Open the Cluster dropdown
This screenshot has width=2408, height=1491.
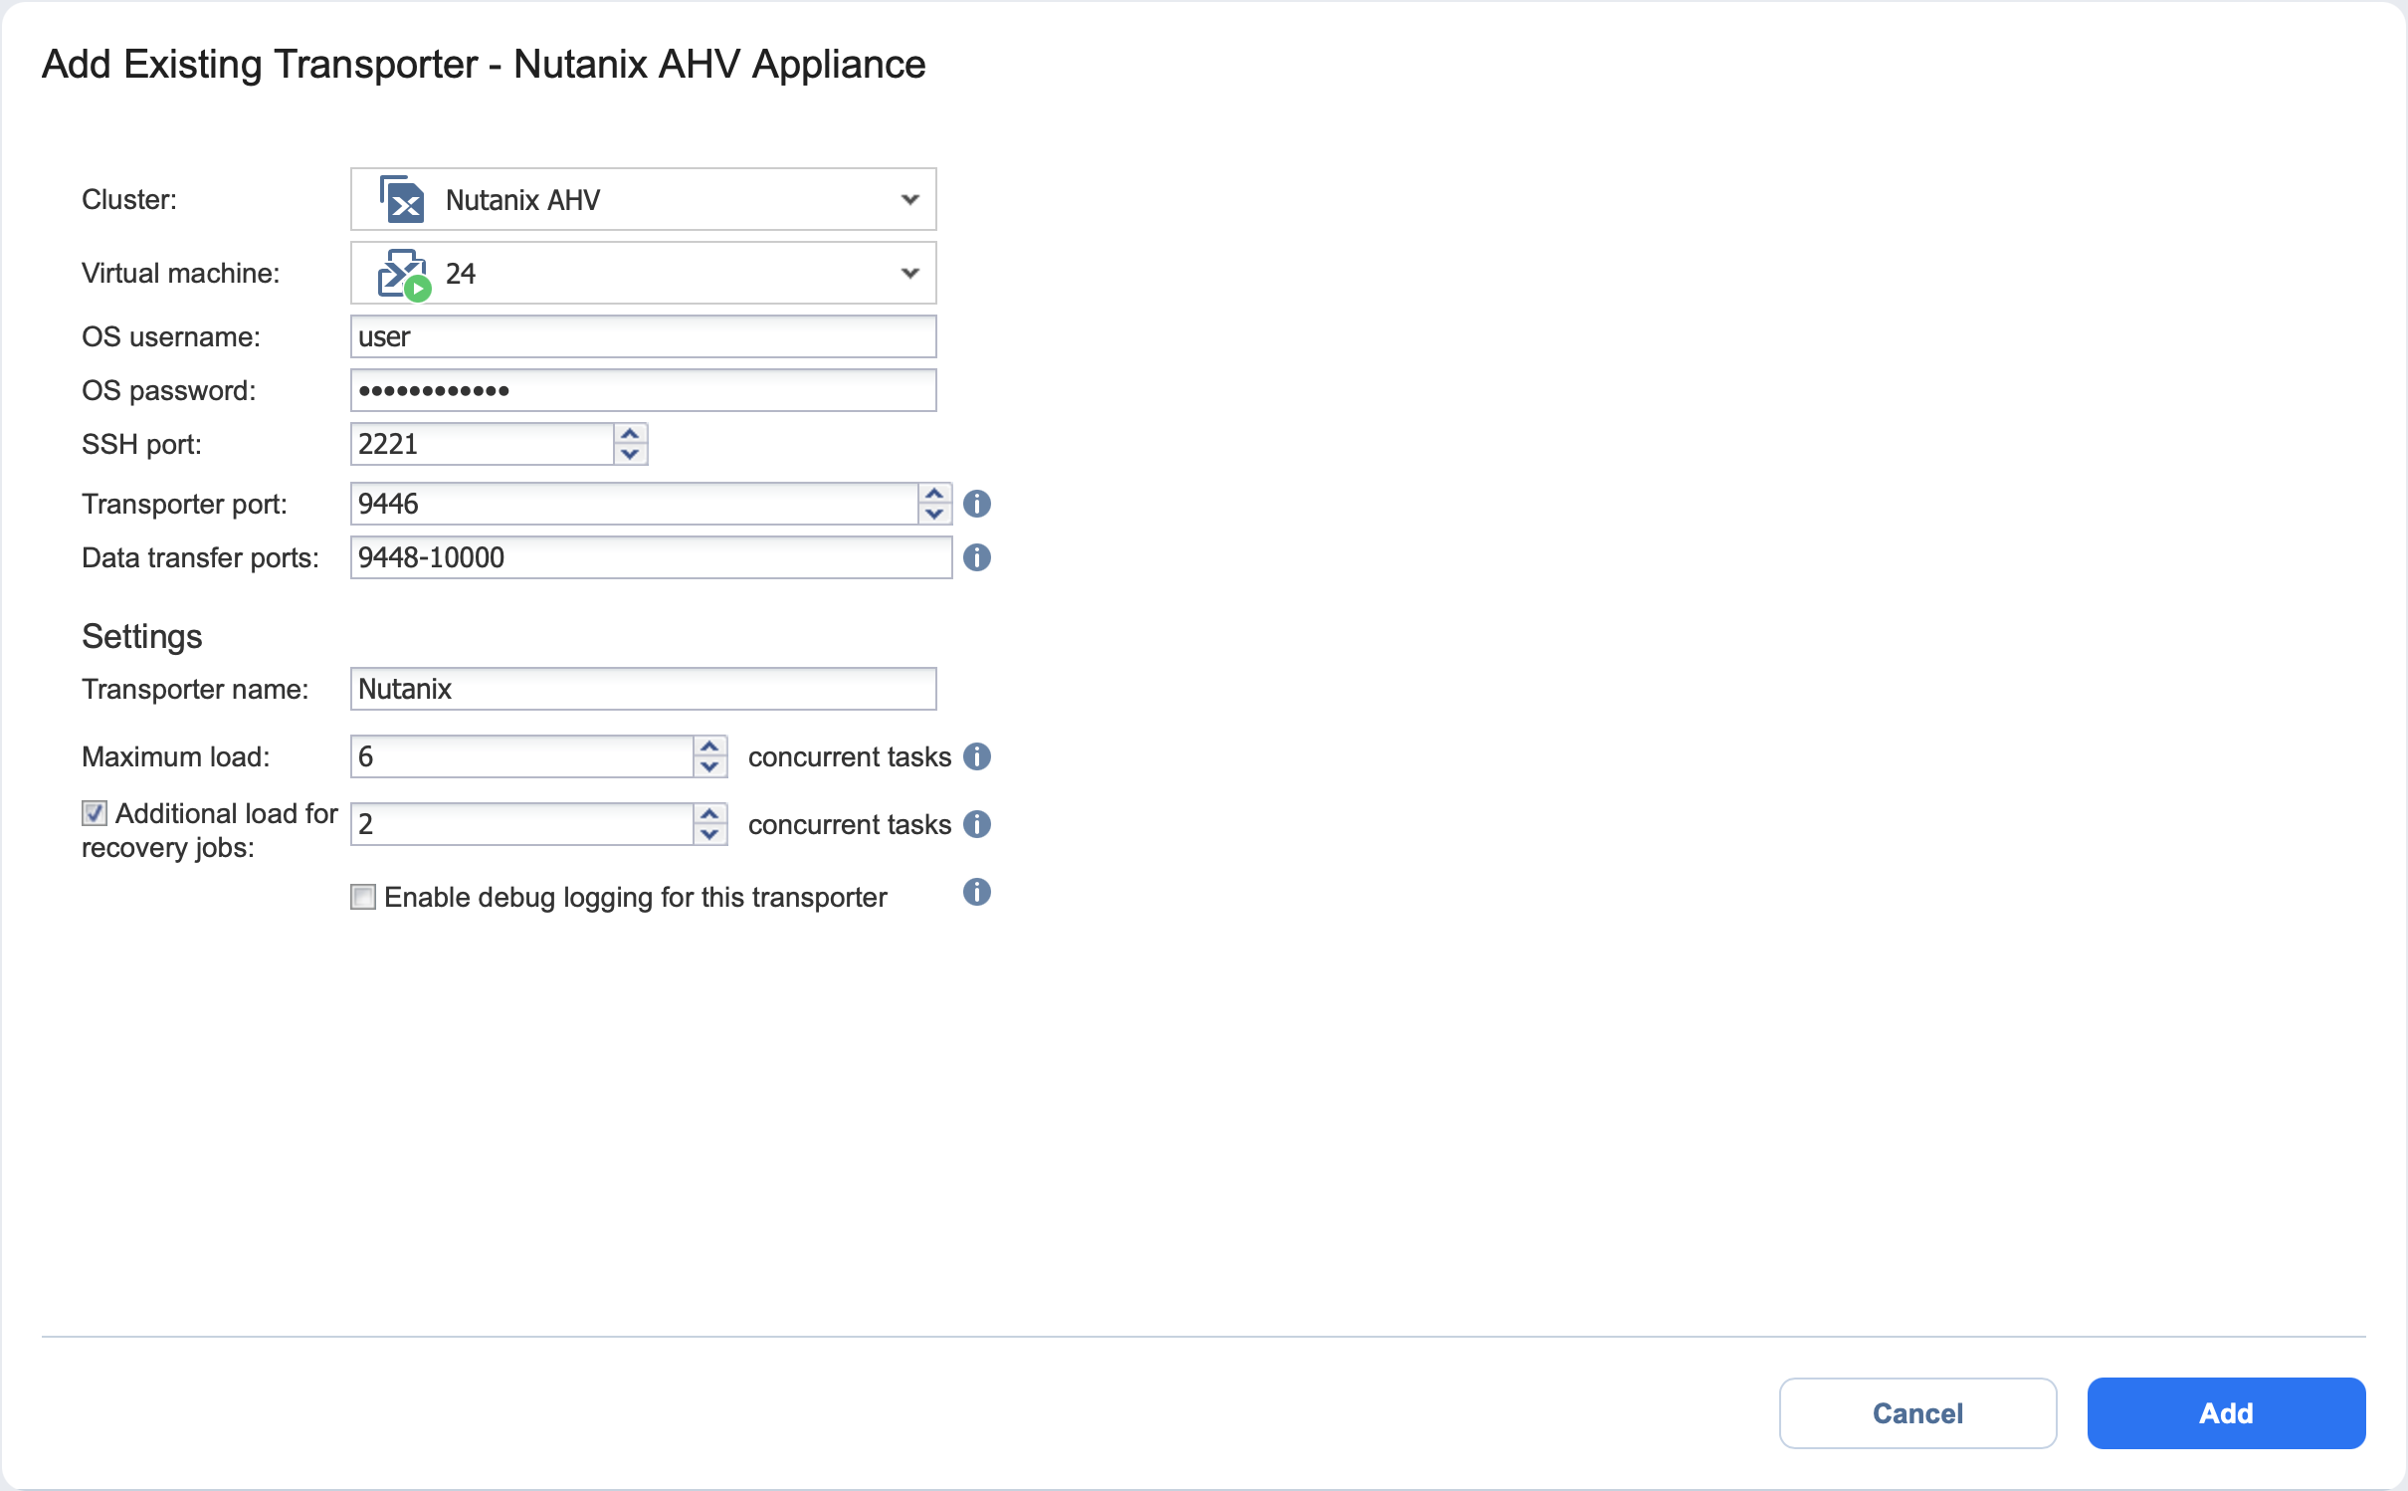click(908, 199)
